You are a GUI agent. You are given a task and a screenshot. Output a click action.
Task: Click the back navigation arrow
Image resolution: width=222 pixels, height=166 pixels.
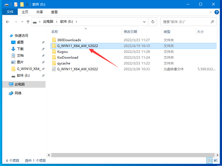tap(7, 22)
